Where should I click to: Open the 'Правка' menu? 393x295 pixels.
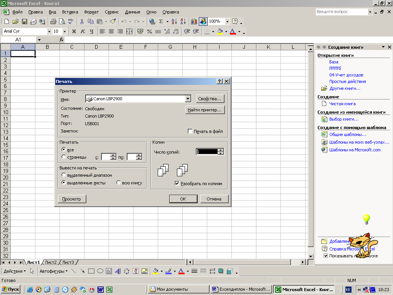tap(36, 12)
